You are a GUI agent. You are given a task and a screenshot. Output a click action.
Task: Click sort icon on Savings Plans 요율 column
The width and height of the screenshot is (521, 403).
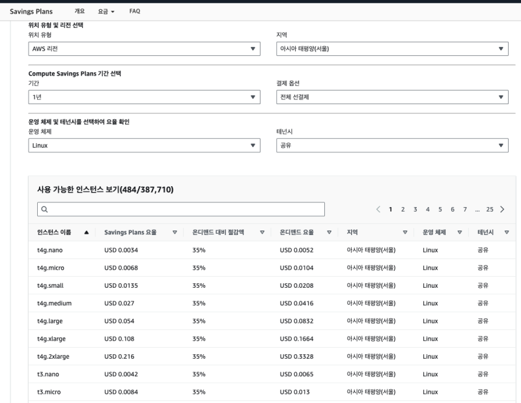(175, 232)
